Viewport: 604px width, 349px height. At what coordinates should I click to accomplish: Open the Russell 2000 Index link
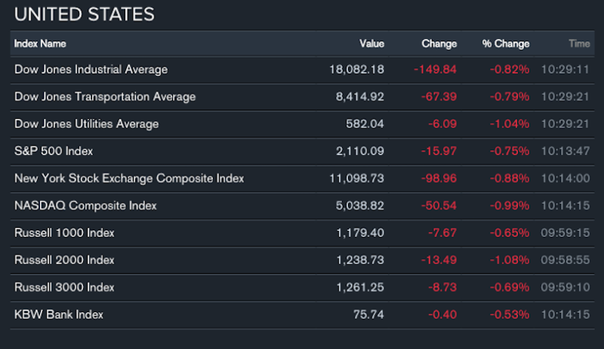point(65,260)
